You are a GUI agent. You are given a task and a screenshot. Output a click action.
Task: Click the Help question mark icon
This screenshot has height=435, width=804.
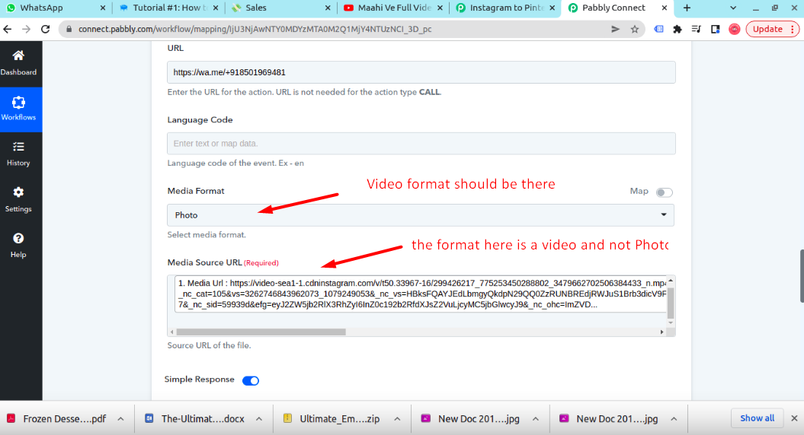click(x=18, y=239)
